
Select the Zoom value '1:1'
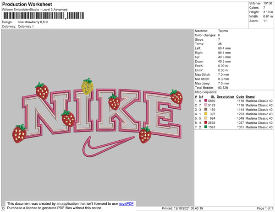265,21
